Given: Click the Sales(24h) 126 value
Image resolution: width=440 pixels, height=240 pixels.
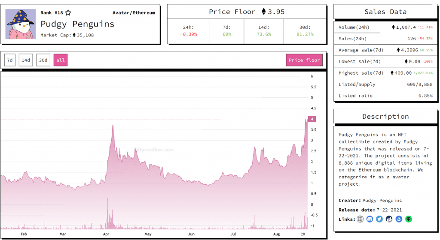Looking at the screenshot, I should point(412,39).
